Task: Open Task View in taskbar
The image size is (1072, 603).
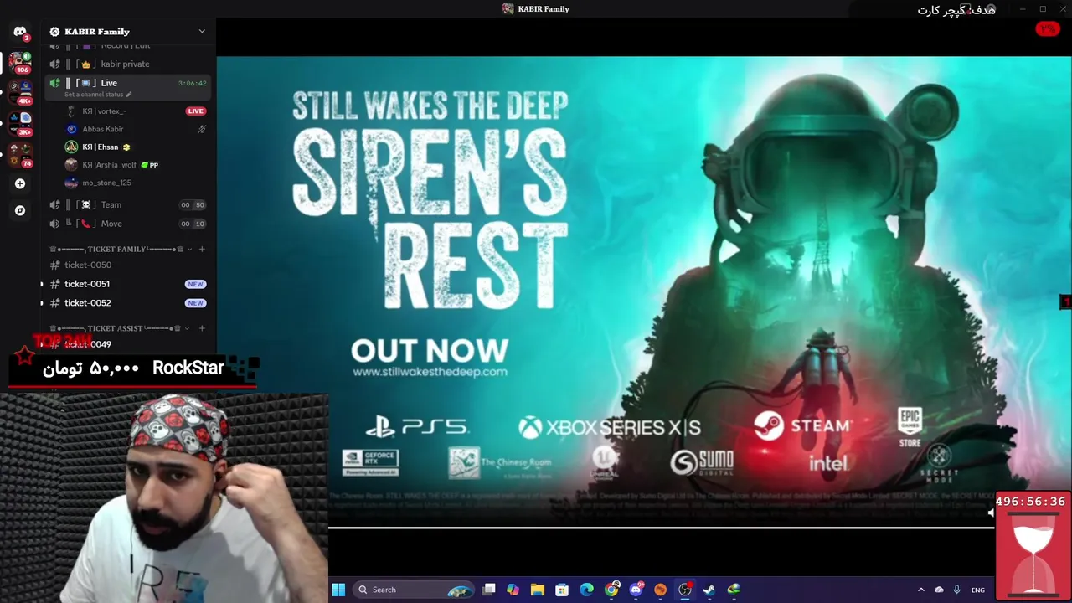Action: click(x=489, y=590)
